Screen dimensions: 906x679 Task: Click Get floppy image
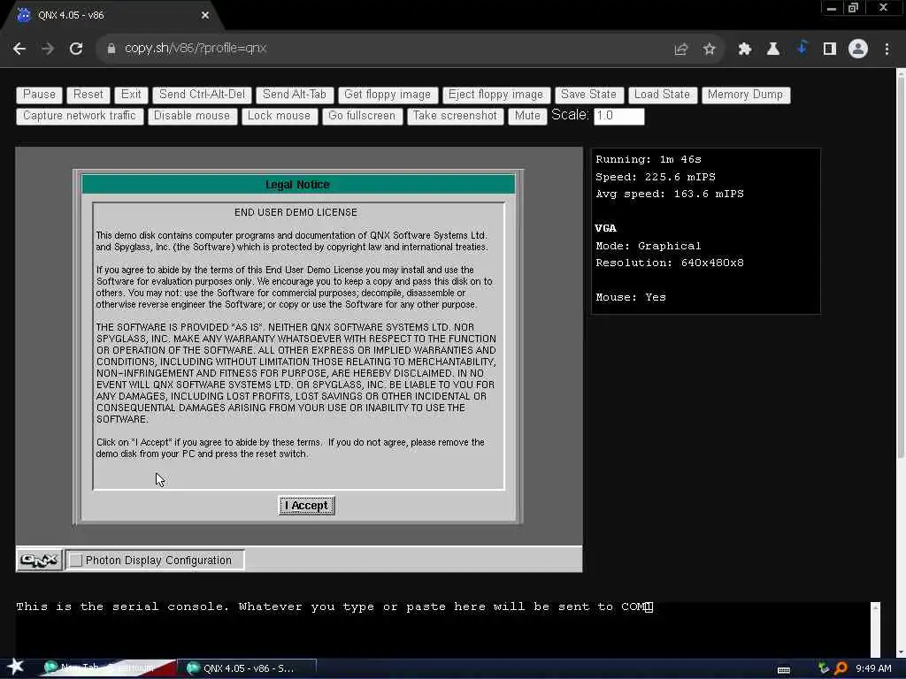[x=388, y=95]
